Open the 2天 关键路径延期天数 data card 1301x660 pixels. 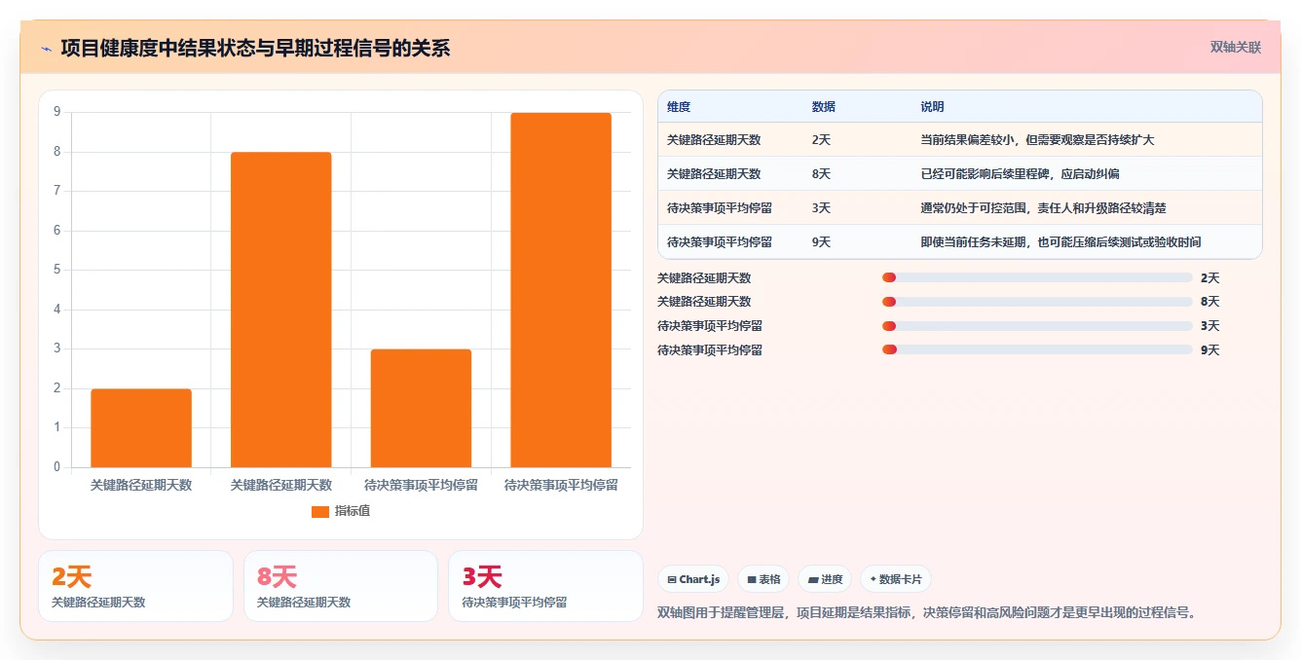135,586
